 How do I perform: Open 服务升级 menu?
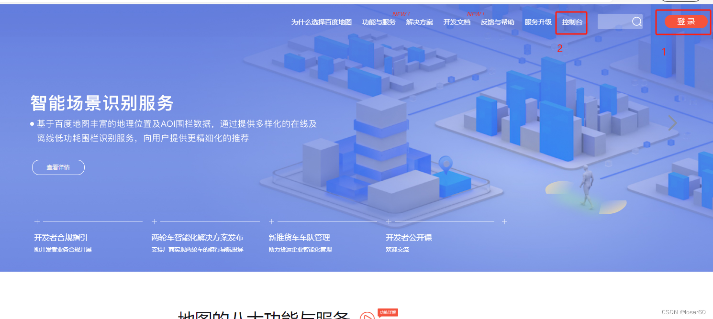(538, 22)
